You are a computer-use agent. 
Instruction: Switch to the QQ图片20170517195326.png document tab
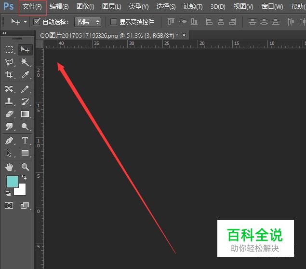point(109,35)
